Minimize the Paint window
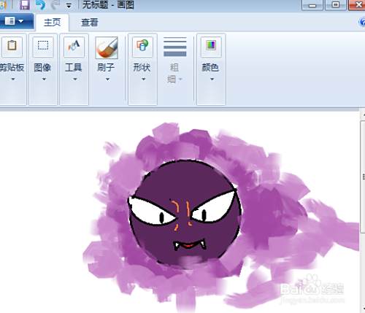The height and width of the screenshot is (313, 365). (x=312, y=5)
